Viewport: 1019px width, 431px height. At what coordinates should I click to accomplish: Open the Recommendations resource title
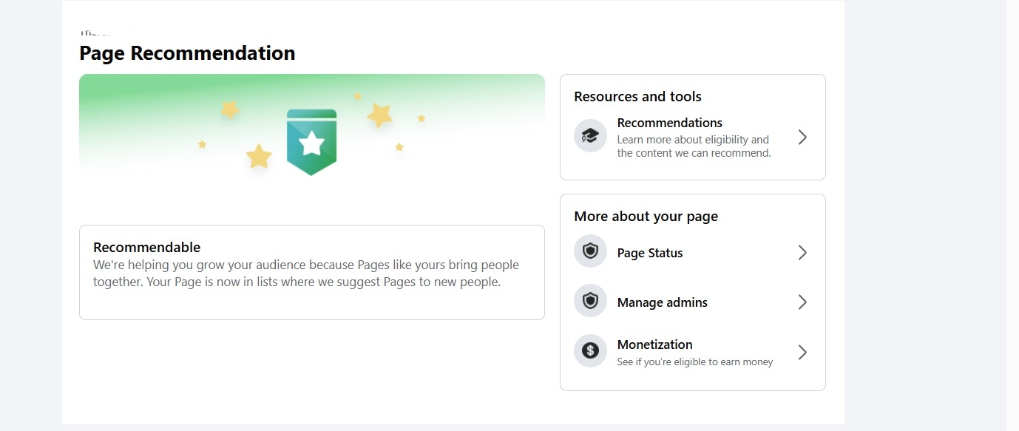point(669,123)
